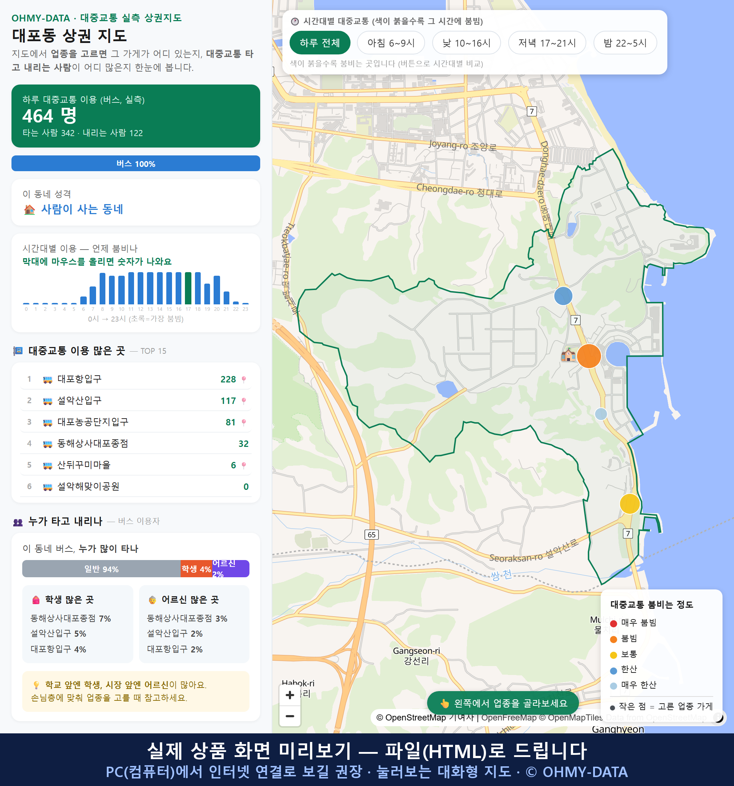Click the student icon beside 학생 많은 곳

[x=36, y=600]
